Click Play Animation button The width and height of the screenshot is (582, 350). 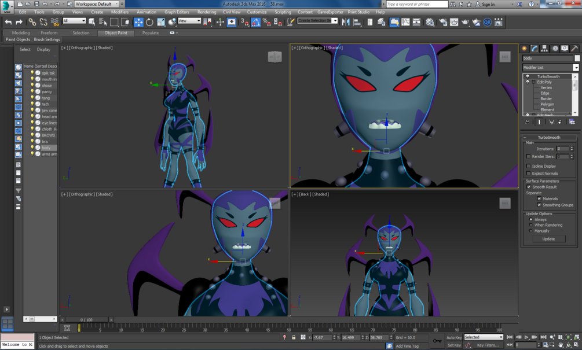(526, 337)
